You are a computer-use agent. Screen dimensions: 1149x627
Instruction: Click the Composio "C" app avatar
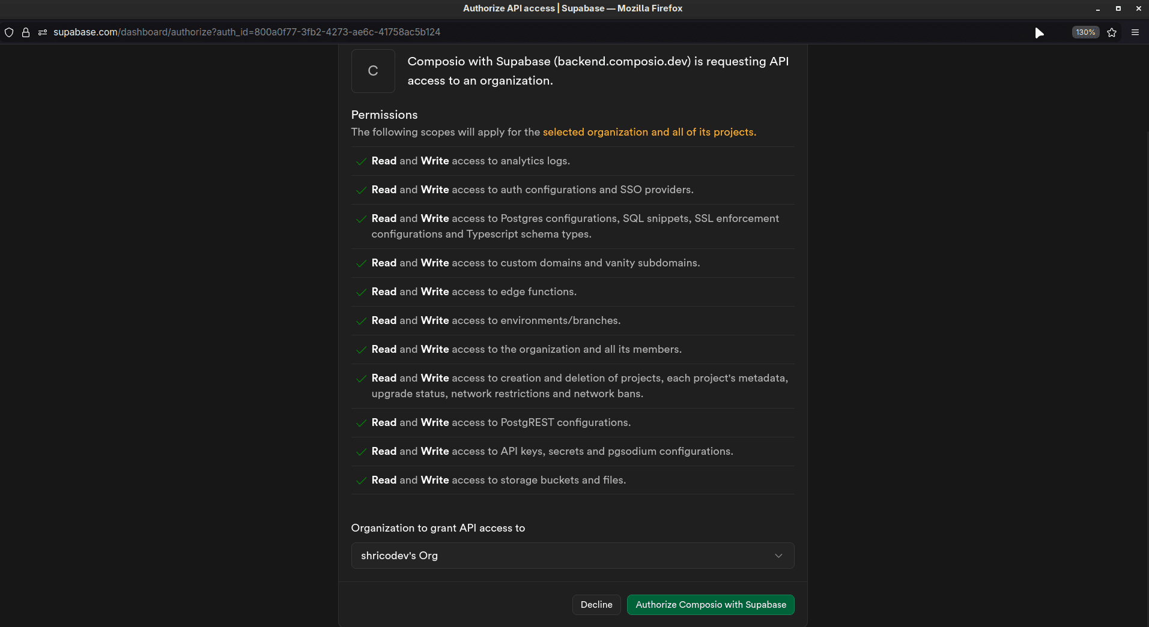coord(373,71)
